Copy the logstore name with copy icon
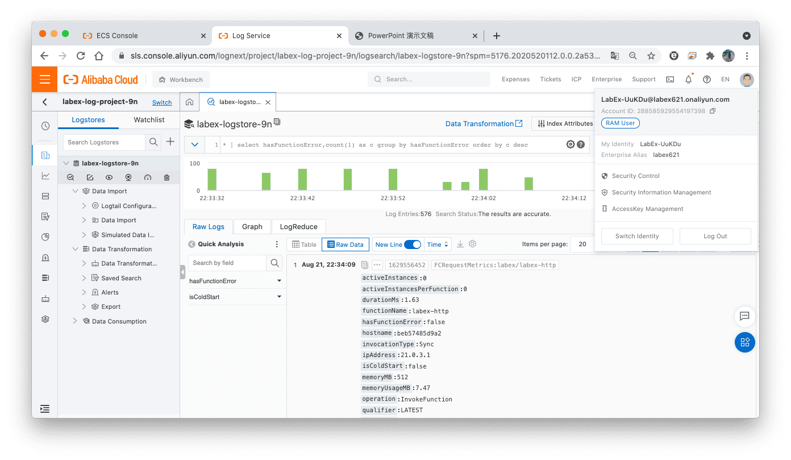791x460 pixels. (277, 122)
